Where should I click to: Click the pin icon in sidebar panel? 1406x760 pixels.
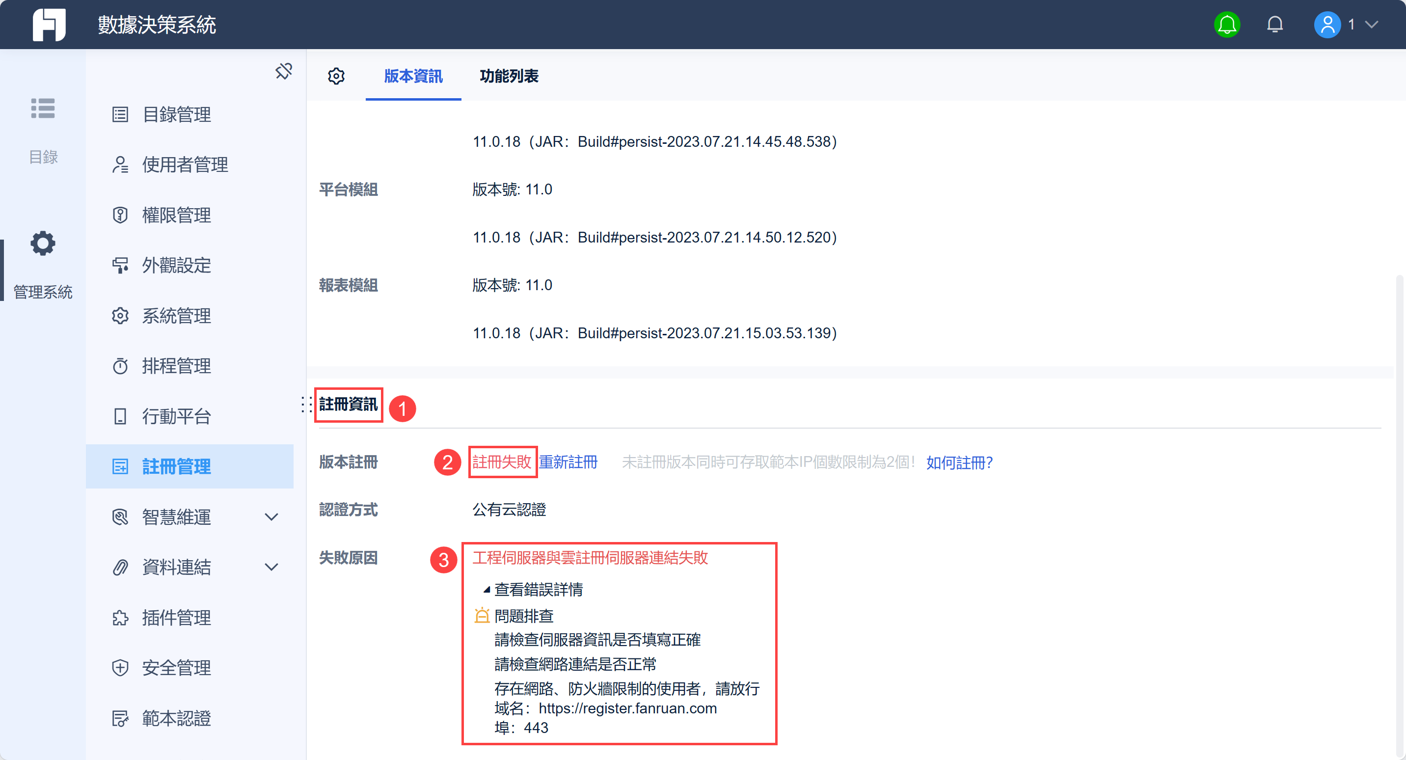coord(284,71)
